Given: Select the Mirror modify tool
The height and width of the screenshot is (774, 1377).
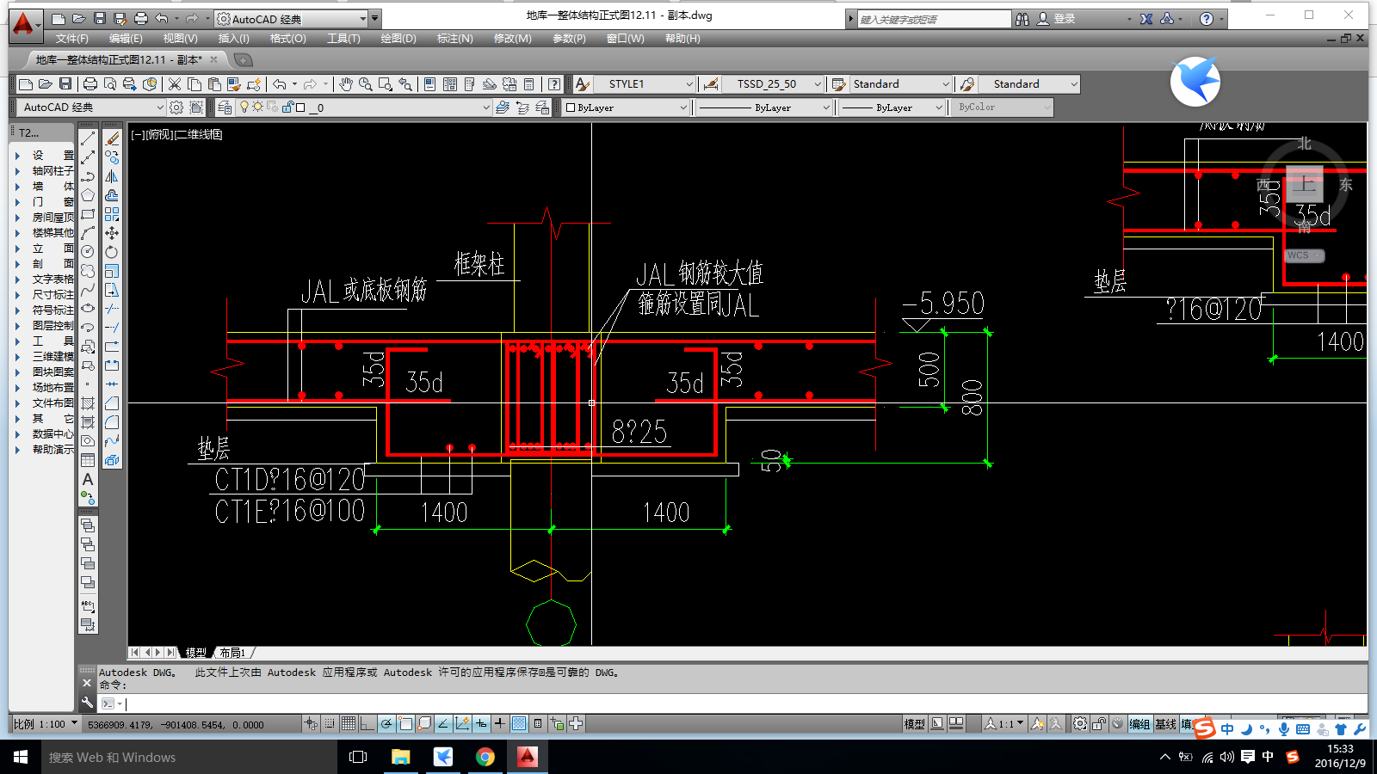Looking at the screenshot, I should click(112, 176).
